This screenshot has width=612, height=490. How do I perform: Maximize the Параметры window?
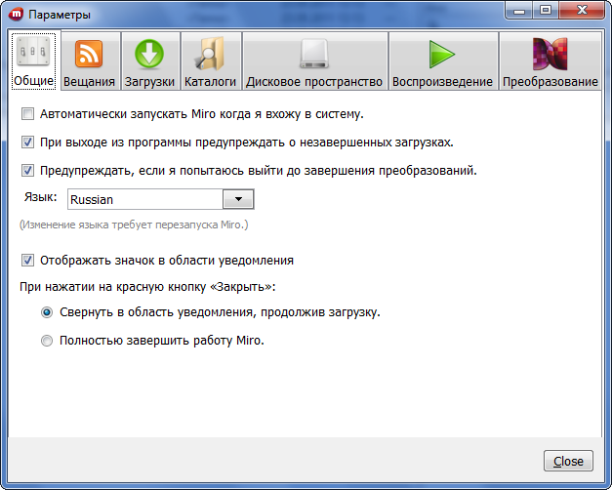[546, 11]
